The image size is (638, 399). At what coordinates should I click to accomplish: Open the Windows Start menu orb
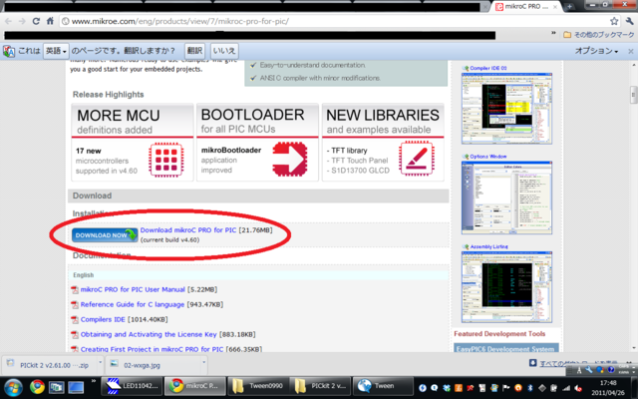click(13, 386)
